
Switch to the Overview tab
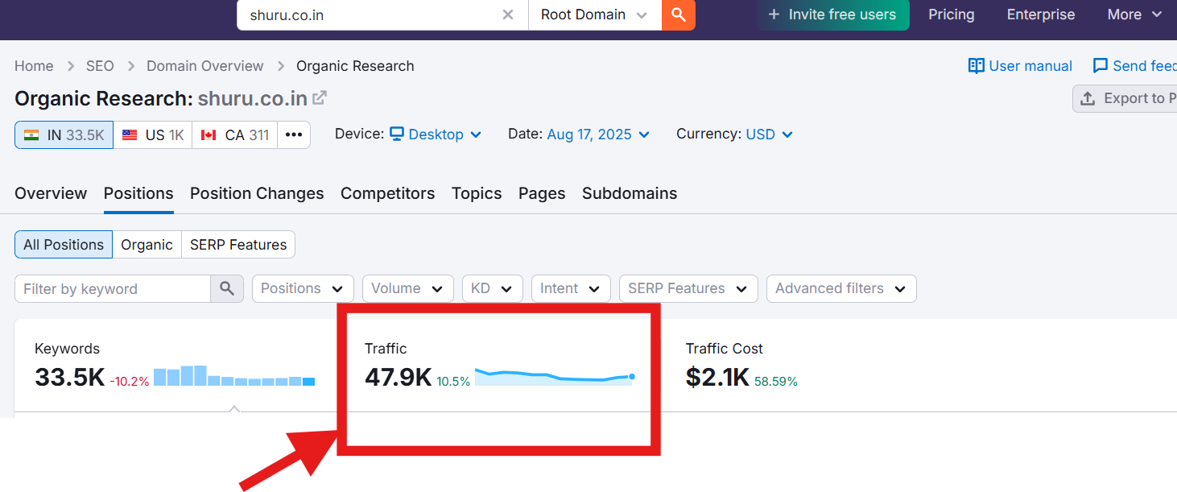pyautogui.click(x=51, y=193)
